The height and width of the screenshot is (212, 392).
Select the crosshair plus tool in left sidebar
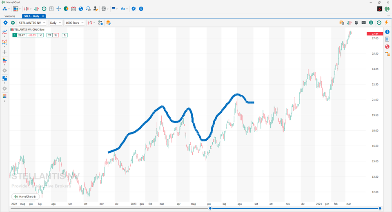4,52
